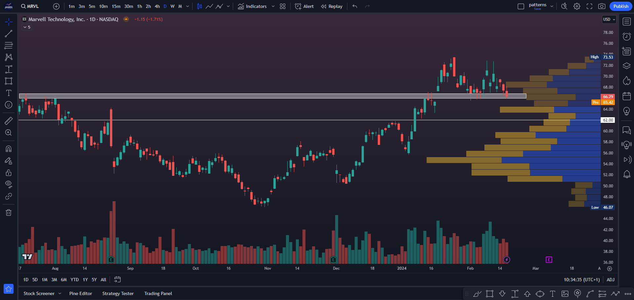Open the pattern drawing tools
The image size is (634, 300).
(x=9, y=57)
